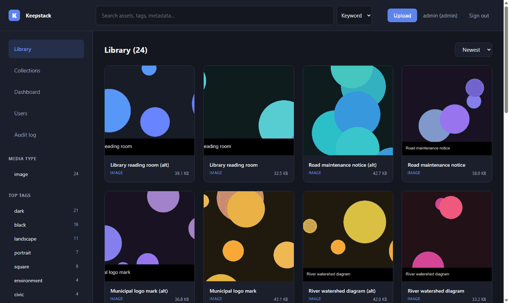Open the Newest sort dropdown

coord(473,50)
